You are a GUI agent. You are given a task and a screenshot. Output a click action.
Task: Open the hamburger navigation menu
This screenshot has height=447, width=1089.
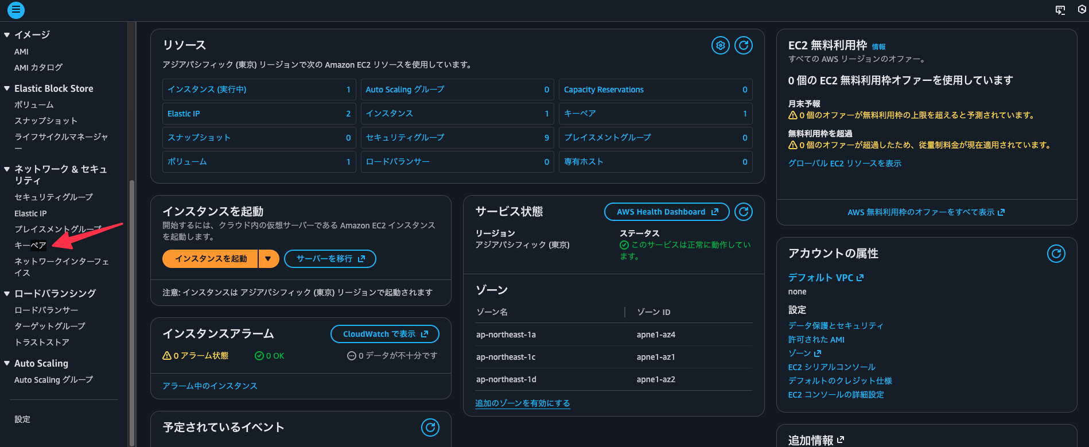click(16, 10)
